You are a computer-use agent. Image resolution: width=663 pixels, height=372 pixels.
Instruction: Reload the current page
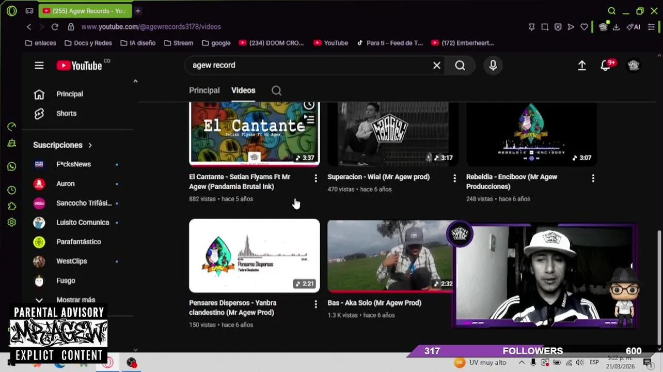(x=55, y=27)
